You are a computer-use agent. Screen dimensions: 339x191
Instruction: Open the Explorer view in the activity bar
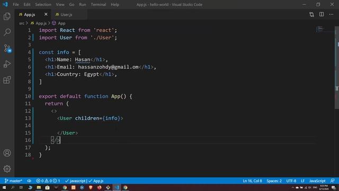pos(7,16)
